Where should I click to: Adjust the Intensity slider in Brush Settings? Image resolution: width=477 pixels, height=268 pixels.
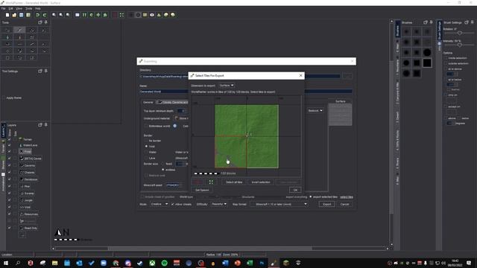point(459,45)
